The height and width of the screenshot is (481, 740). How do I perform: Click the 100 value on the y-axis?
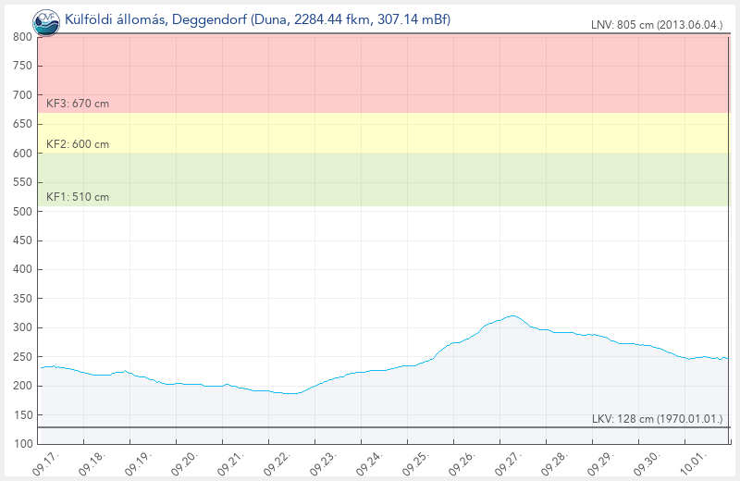(x=24, y=444)
